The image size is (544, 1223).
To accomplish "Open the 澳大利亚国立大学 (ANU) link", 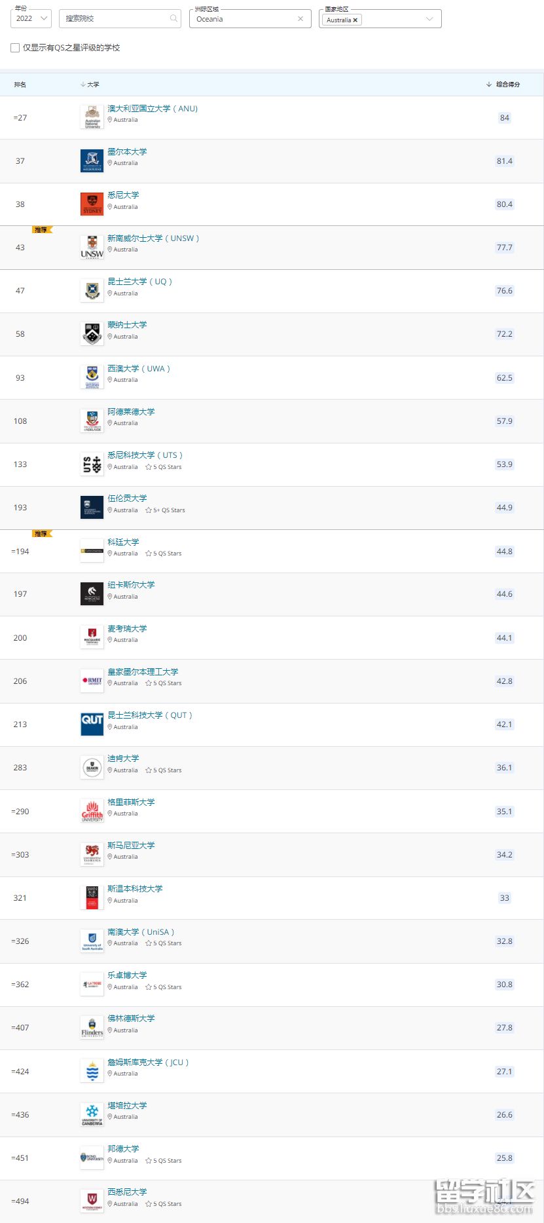I will (x=153, y=109).
